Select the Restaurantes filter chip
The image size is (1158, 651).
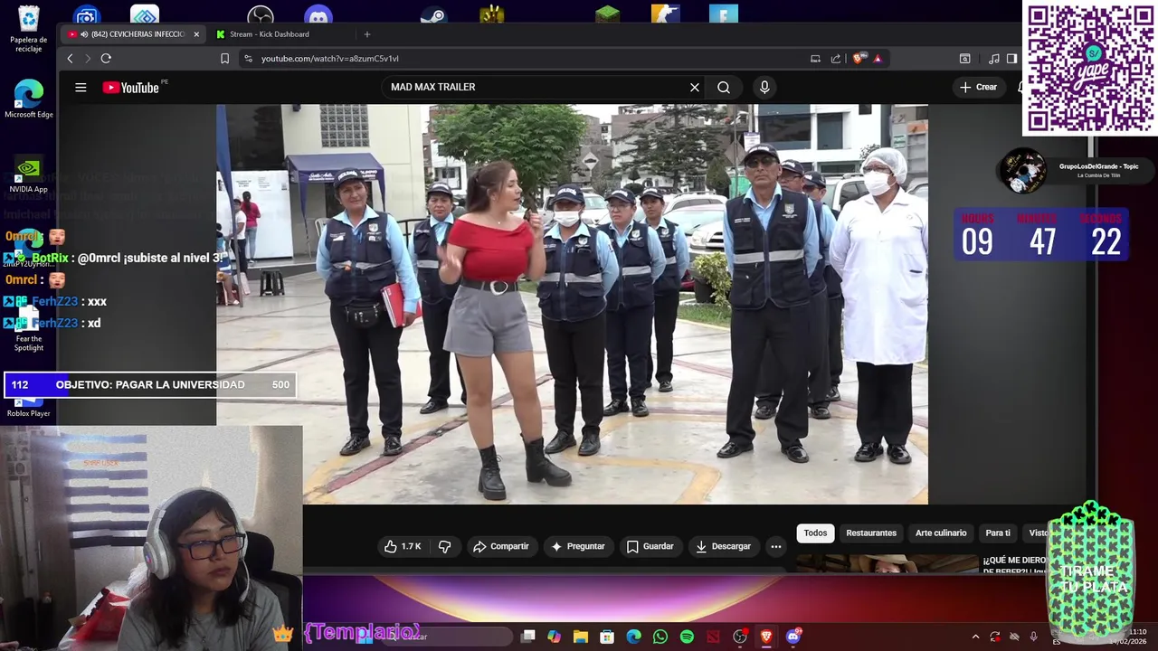[871, 533]
